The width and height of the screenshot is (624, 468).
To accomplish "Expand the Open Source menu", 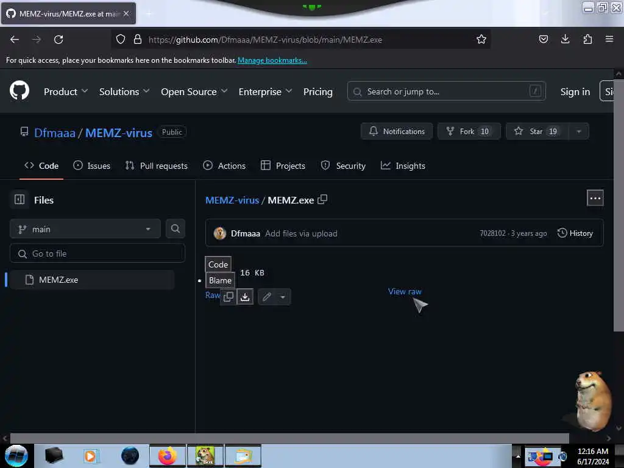I will pos(194,91).
